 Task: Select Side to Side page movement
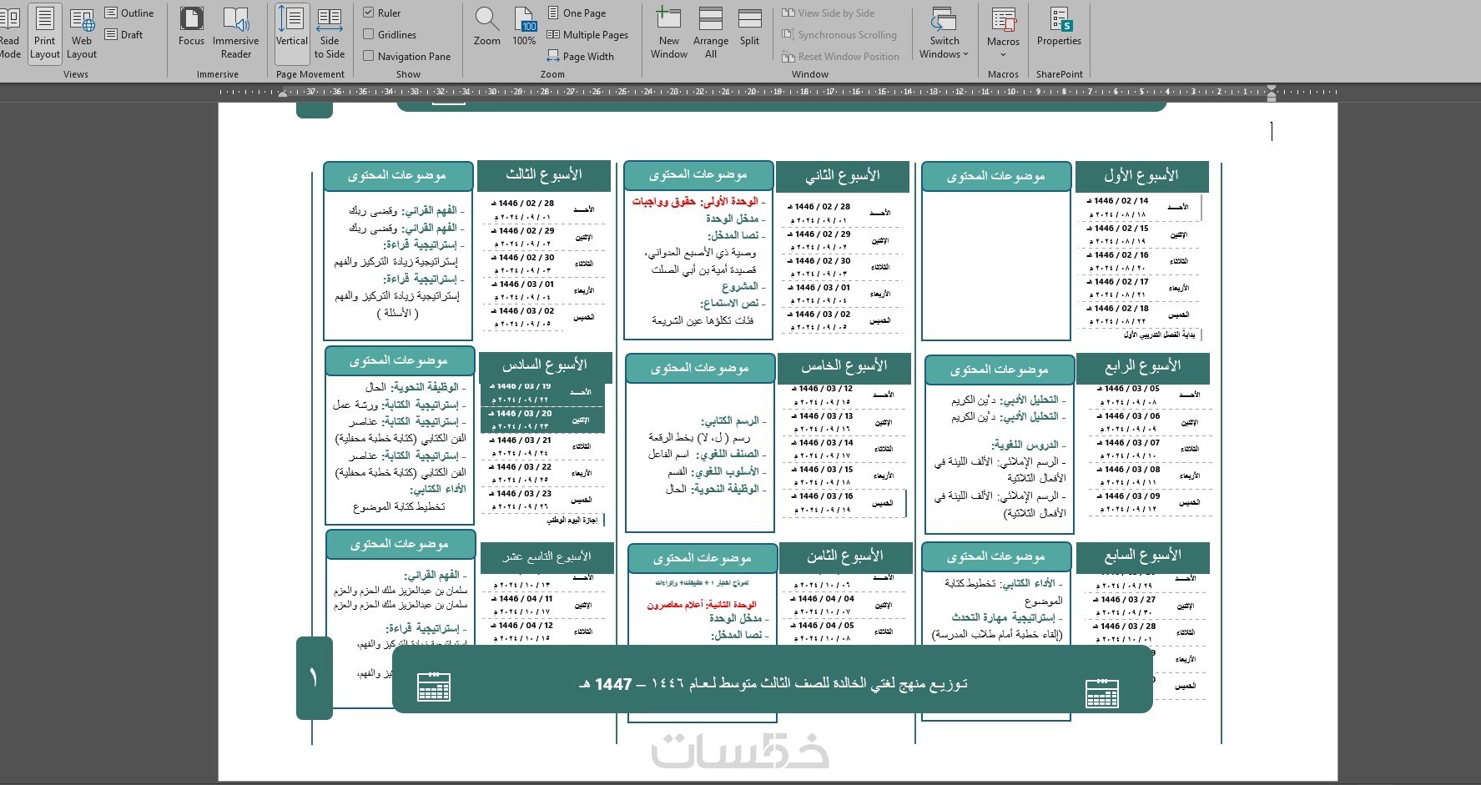[330, 34]
